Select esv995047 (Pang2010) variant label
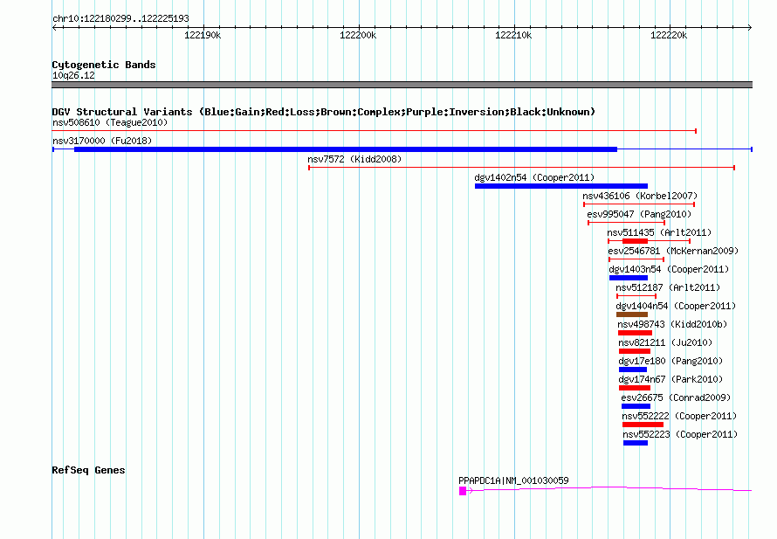The height and width of the screenshot is (539, 777). (639, 214)
